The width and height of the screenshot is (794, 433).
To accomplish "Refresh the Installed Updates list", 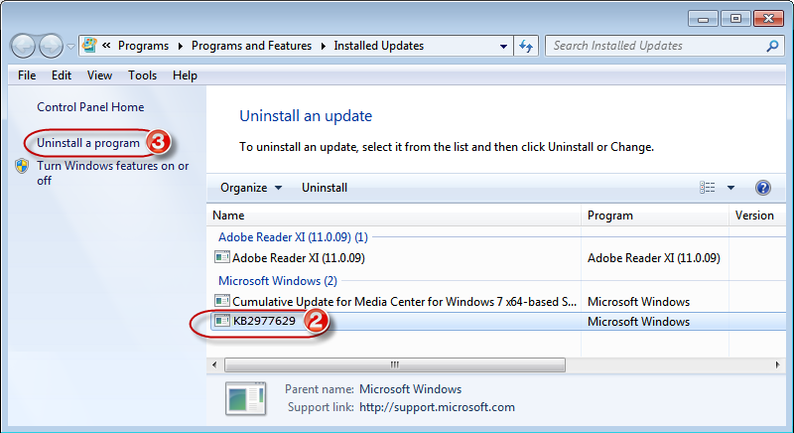I will (526, 46).
